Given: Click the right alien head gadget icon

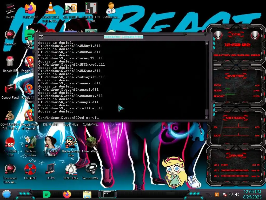Looking at the screenshot, I should pyautogui.click(x=255, y=35).
